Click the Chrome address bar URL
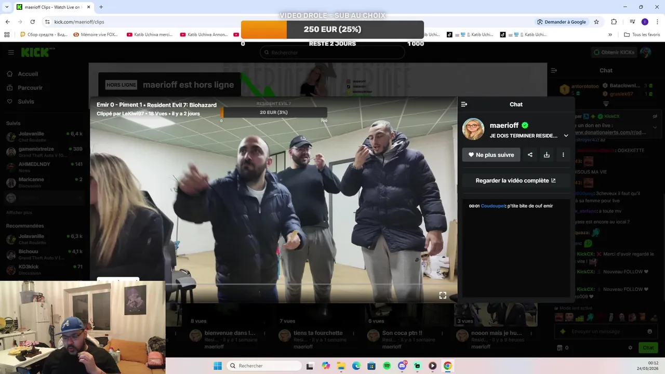Screen dimensions: 665x374 [79, 22]
